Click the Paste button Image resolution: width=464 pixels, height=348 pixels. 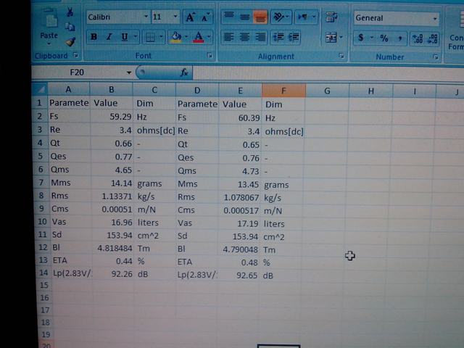[x=49, y=27]
